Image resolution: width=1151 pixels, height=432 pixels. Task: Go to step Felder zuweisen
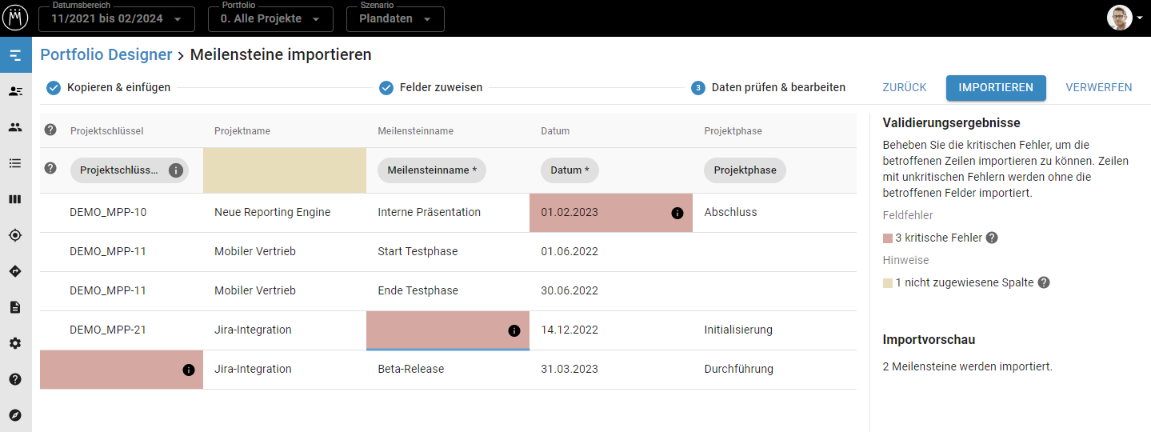pos(431,88)
